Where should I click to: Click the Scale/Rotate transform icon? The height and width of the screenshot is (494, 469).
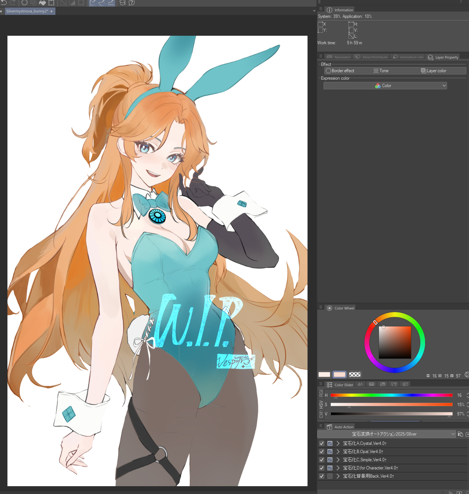point(51,3)
